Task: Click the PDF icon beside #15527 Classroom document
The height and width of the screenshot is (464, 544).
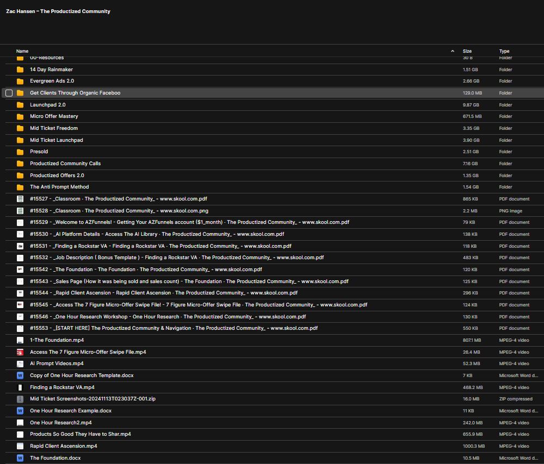Action: coord(20,198)
